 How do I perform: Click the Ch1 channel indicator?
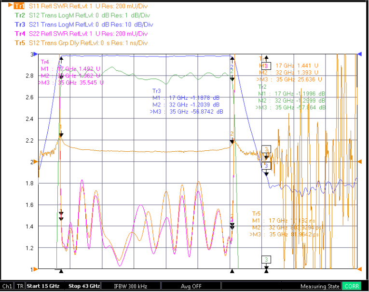point(7,286)
